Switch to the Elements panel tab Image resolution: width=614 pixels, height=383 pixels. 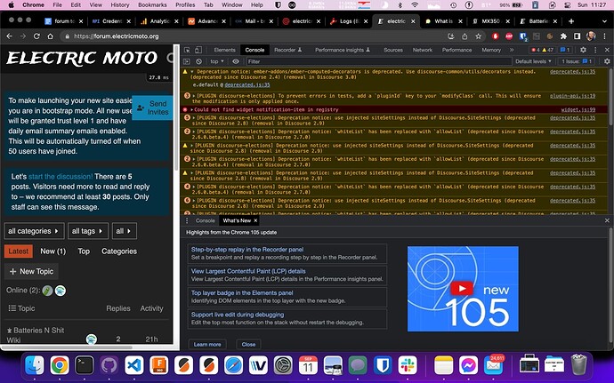click(225, 50)
